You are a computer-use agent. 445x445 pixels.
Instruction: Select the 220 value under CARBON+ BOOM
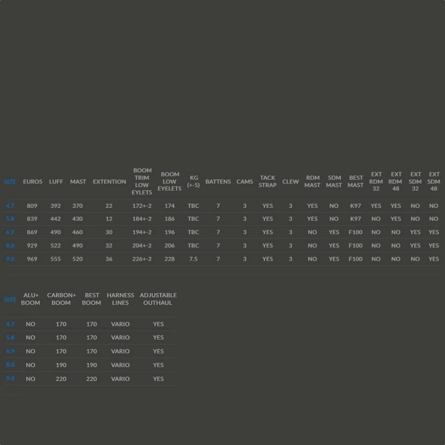[61, 379]
